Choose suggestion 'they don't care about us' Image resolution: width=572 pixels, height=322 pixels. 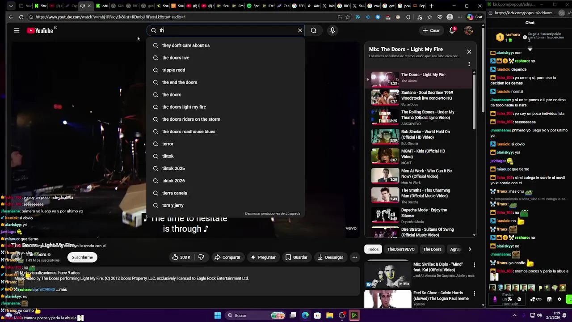click(225, 45)
